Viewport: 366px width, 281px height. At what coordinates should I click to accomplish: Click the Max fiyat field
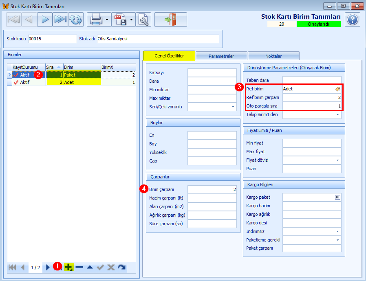click(x=312, y=152)
